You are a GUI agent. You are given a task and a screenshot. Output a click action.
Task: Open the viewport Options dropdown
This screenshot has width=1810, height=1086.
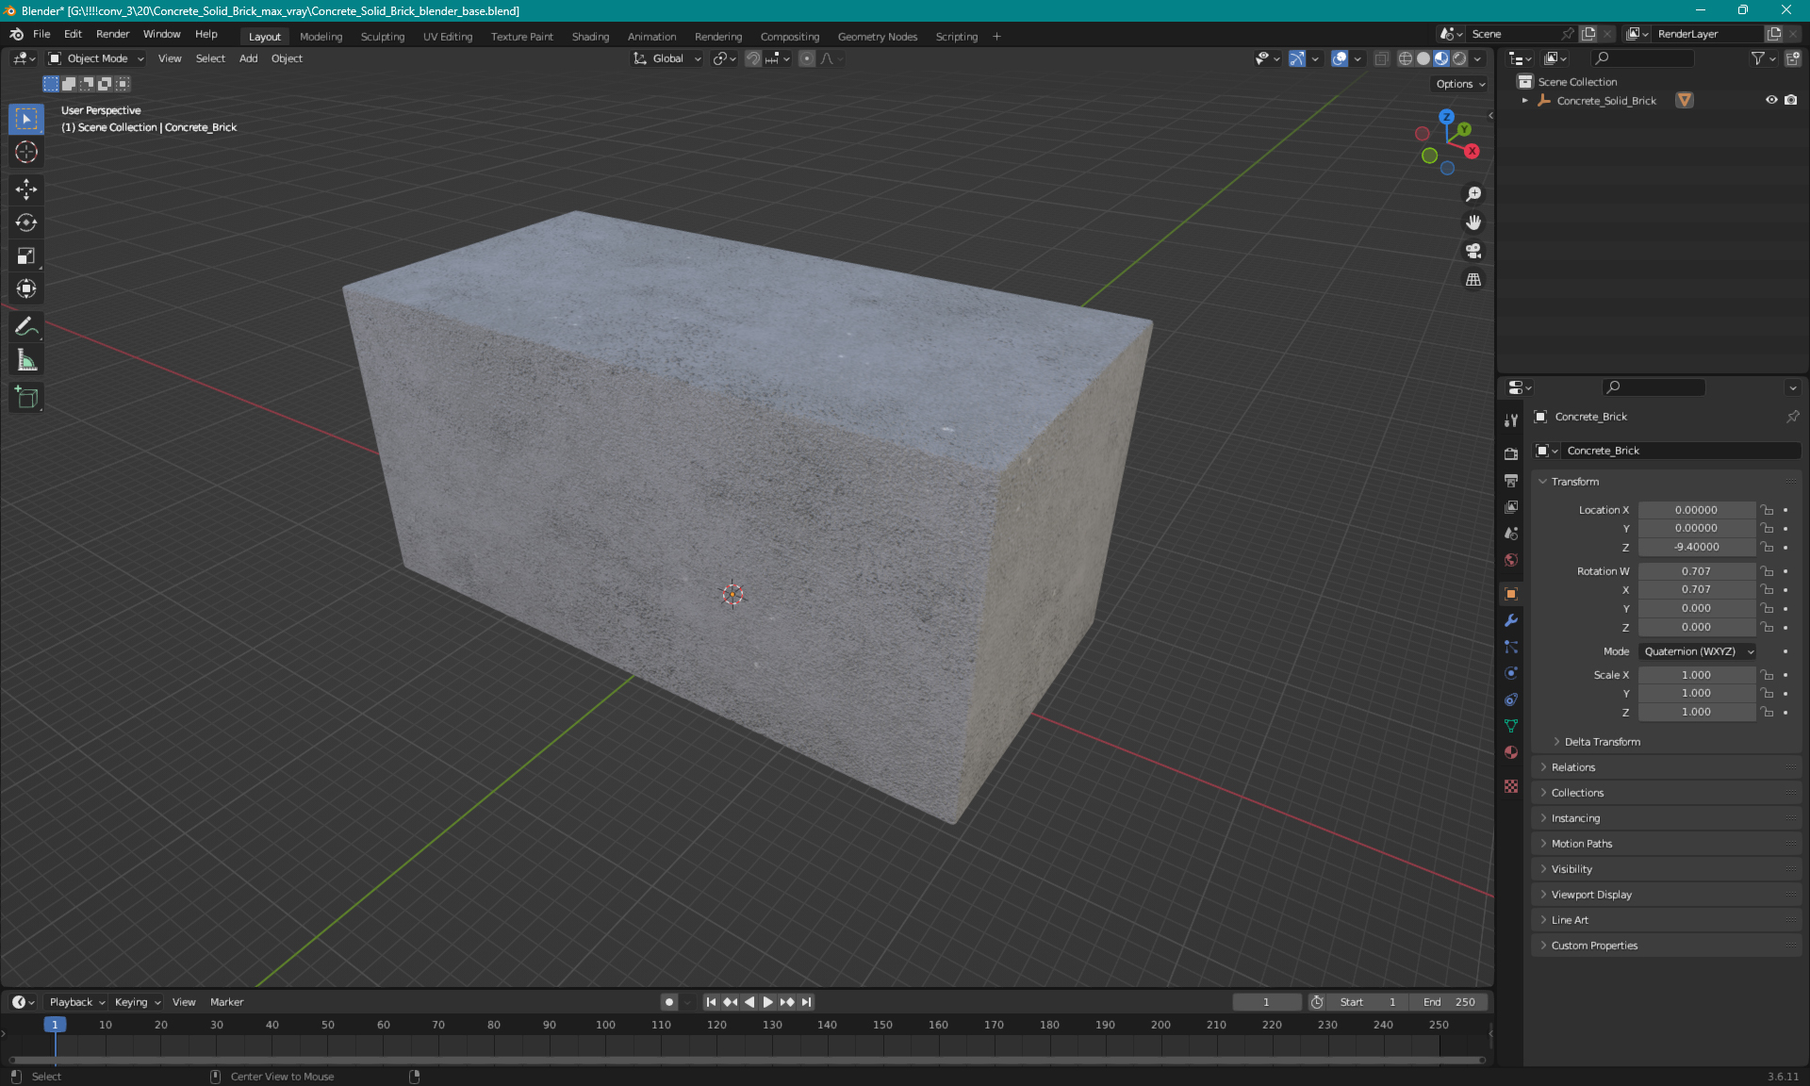1460,84
